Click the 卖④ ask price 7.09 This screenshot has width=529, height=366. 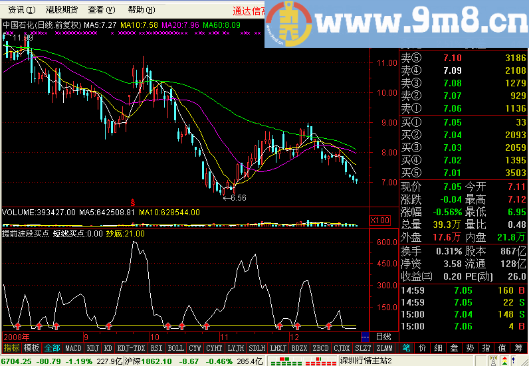point(453,70)
